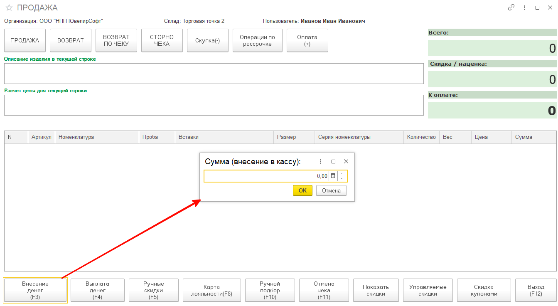The width and height of the screenshot is (558, 306).
Task: Increase the sum value with the up arrow
Action: pos(342,173)
